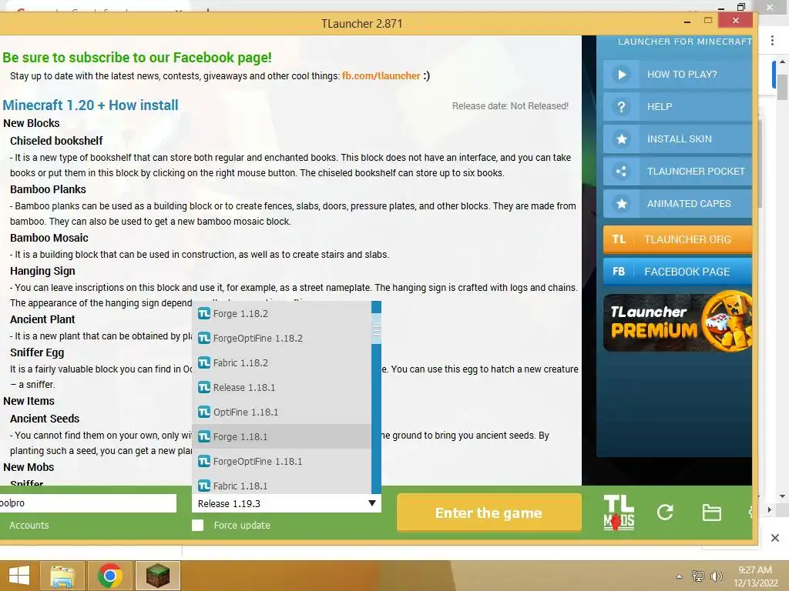Click the INSTALL SKIN button
This screenshot has width=789, height=591.
point(677,139)
